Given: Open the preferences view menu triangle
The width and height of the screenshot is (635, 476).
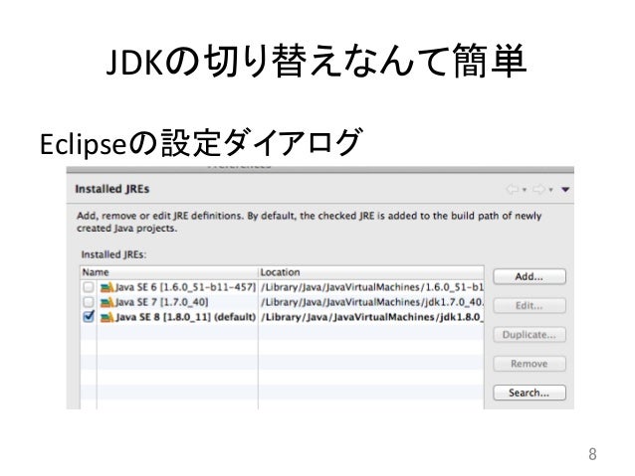Looking at the screenshot, I should pyautogui.click(x=565, y=189).
